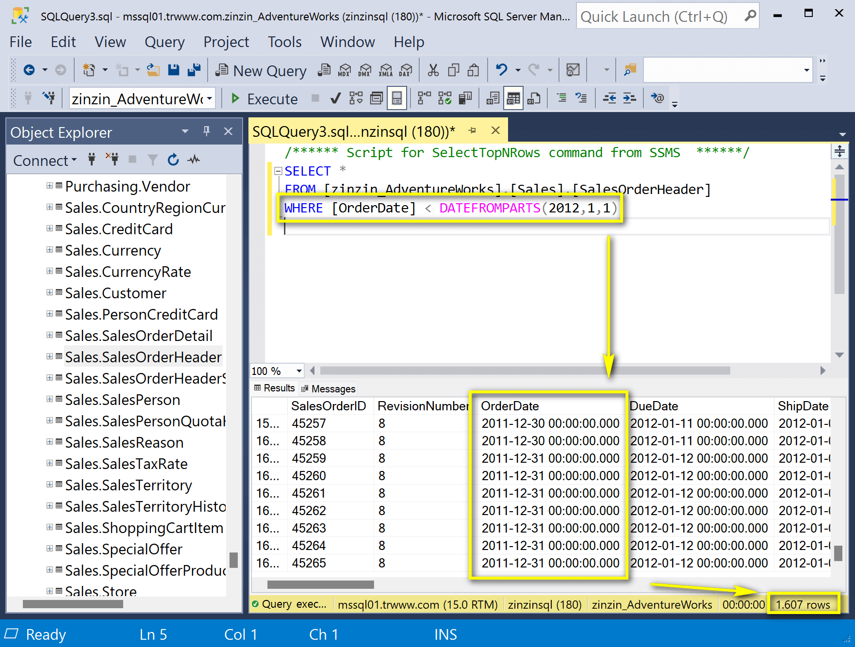Viewport: 855px width, 647px height.
Task: Click the Navigate Backward arrow icon
Action: pos(29,70)
